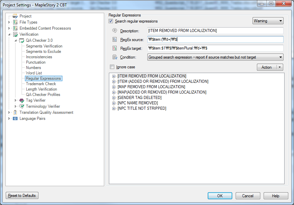Maximize the Project Settings window
294x205 pixels.
point(271,3)
